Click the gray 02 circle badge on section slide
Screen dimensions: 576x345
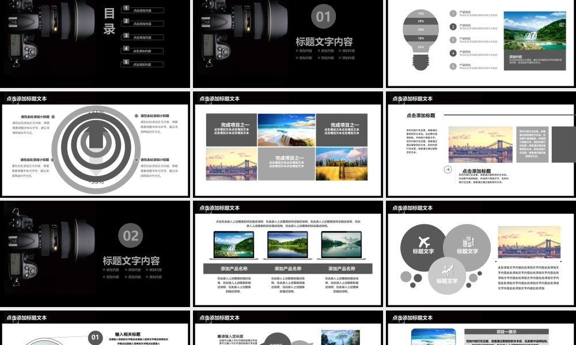click(131, 235)
